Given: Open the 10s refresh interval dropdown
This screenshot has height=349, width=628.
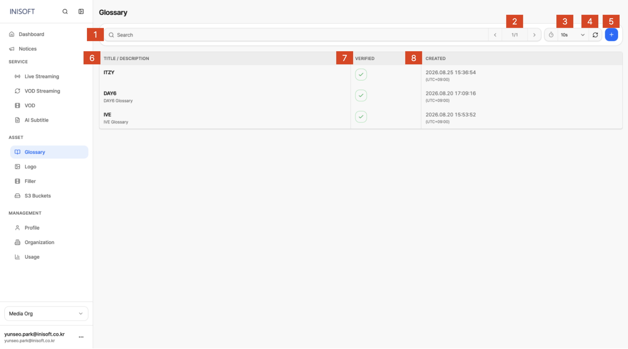Looking at the screenshot, I should tap(573, 35).
